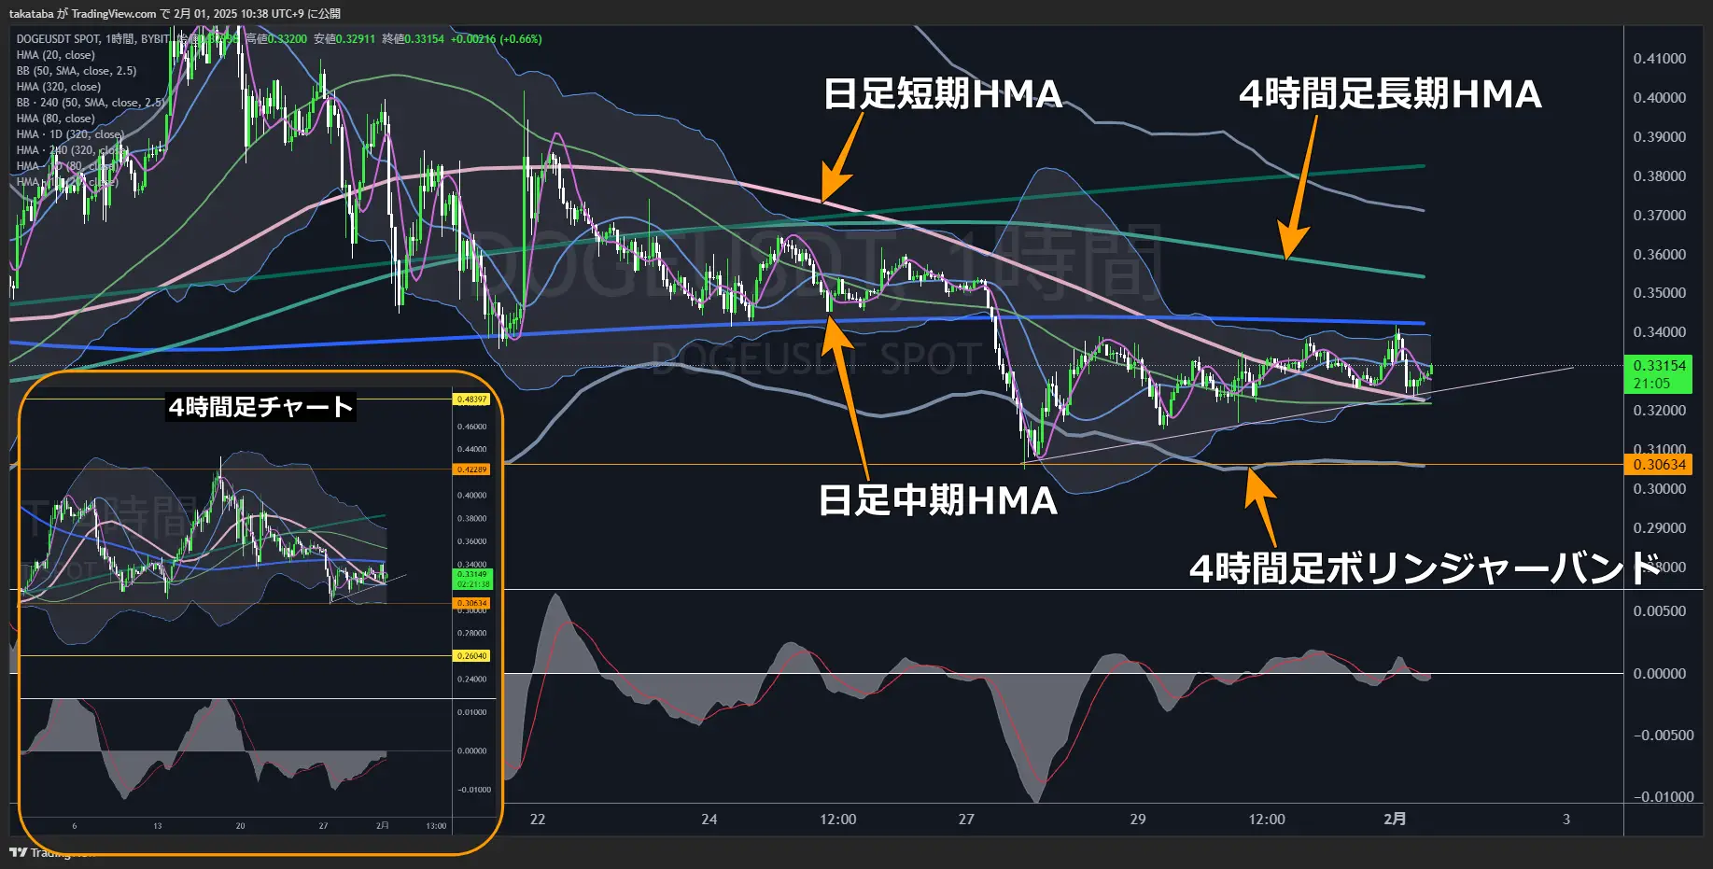Image resolution: width=1713 pixels, height=869 pixels.
Task: Click the orange 0.42289 label in the inset chart
Action: click(471, 470)
